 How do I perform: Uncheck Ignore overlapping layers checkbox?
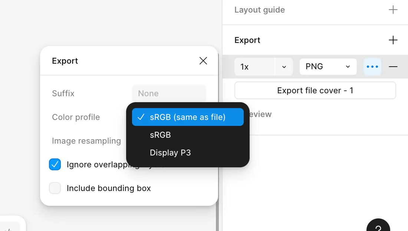(55, 164)
